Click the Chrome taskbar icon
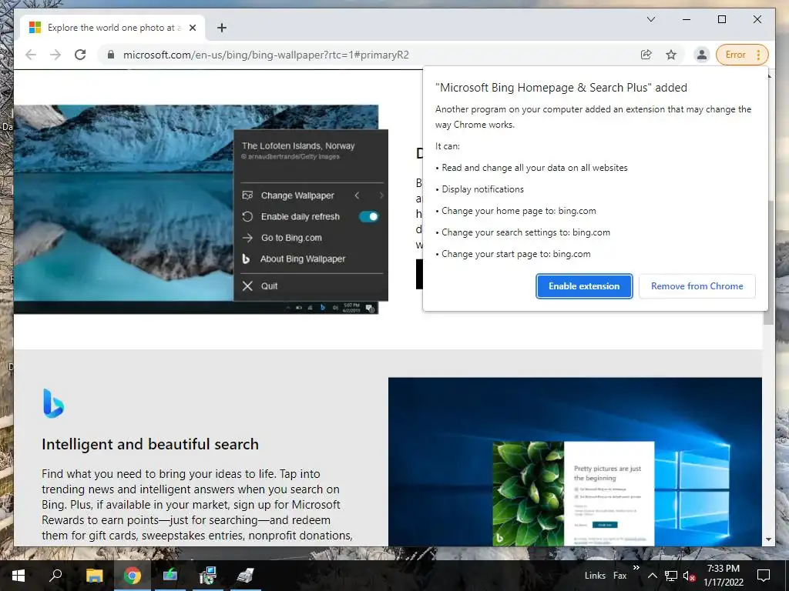 [132, 576]
